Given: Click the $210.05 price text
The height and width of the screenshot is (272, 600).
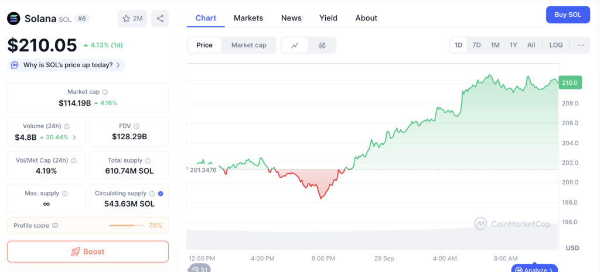Looking at the screenshot, I should click(x=42, y=45).
